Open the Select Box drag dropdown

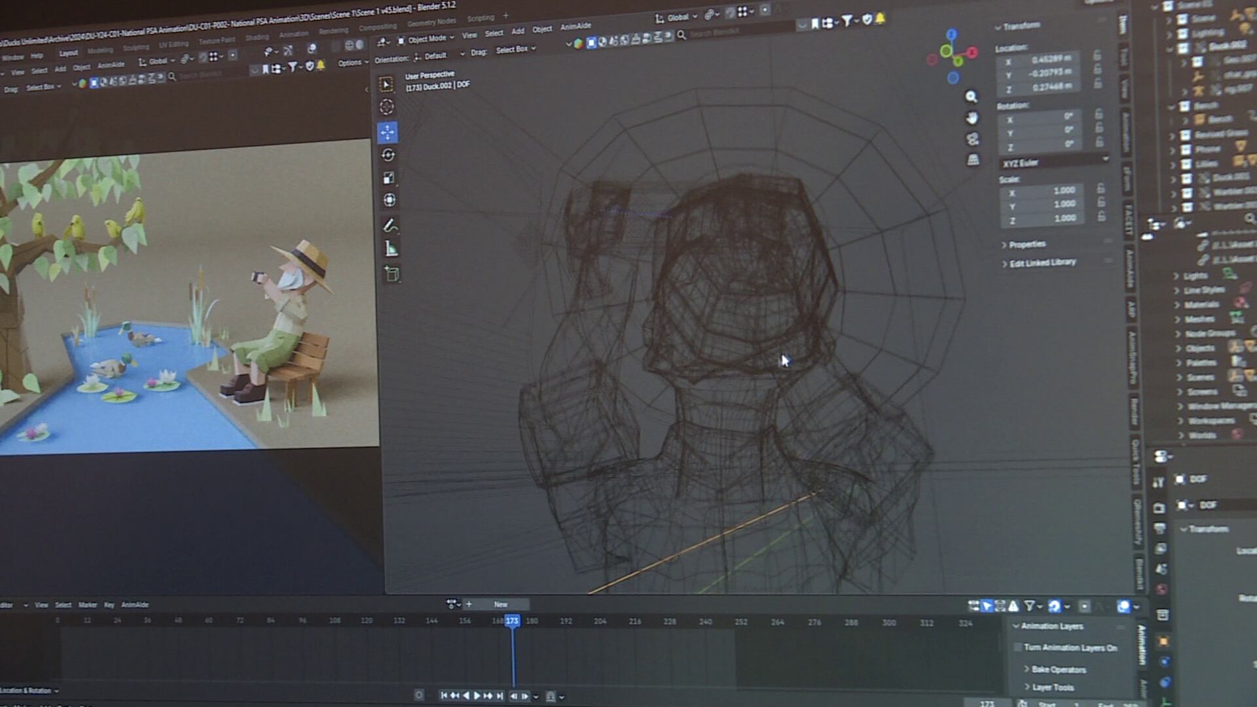pos(515,50)
